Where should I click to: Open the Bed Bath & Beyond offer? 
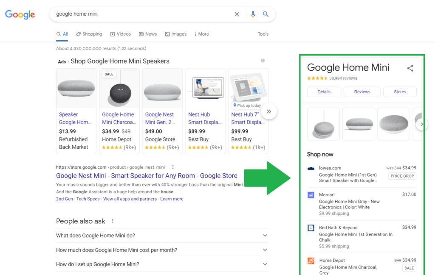tap(362, 237)
